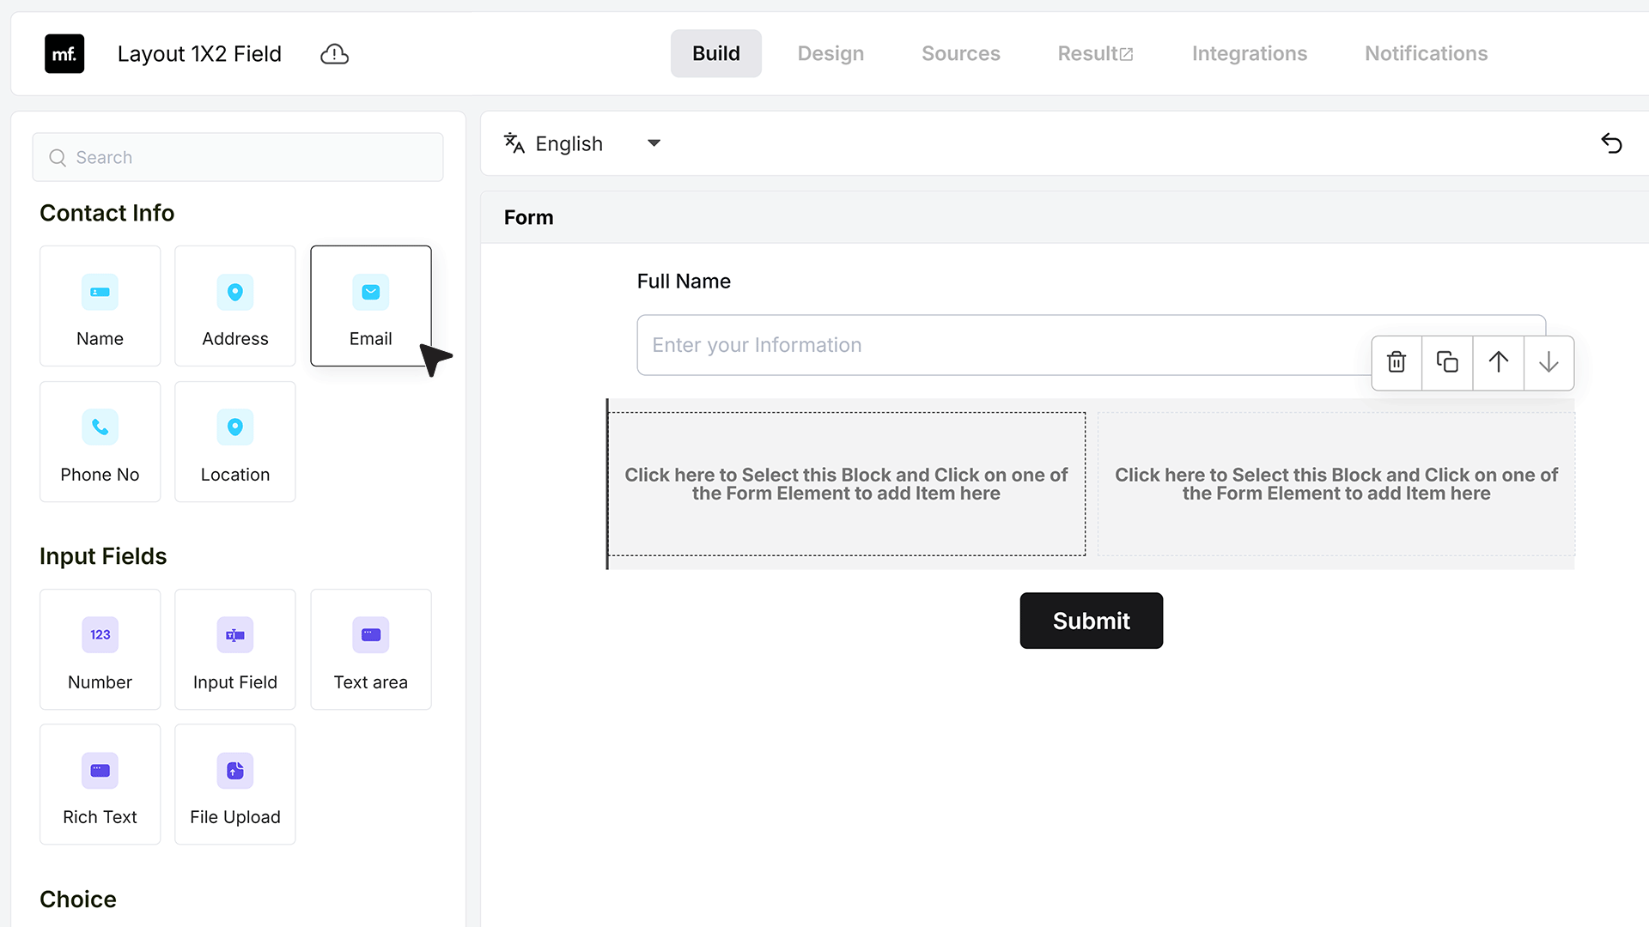Screen dimensions: 1649x927
Task: Add the Phone No field element
Action: tap(100, 441)
